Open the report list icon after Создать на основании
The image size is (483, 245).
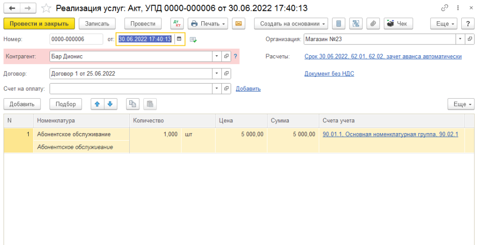339,24
